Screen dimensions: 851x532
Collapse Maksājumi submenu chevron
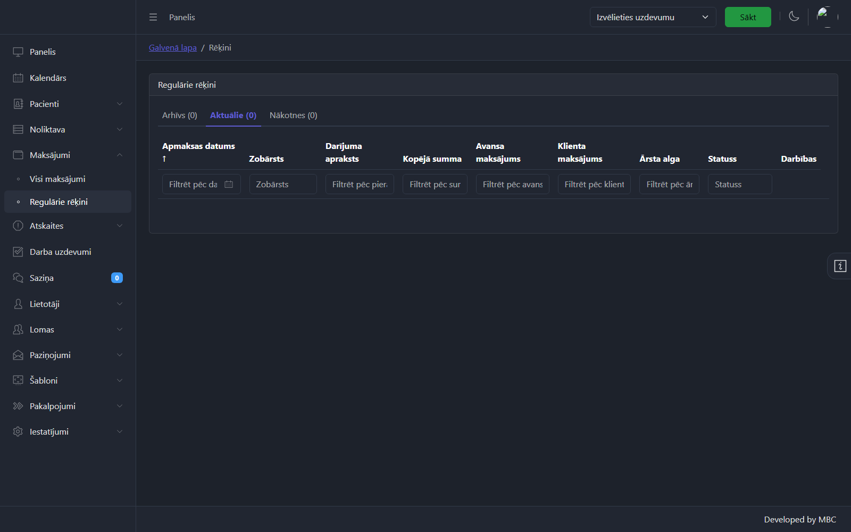click(x=120, y=155)
